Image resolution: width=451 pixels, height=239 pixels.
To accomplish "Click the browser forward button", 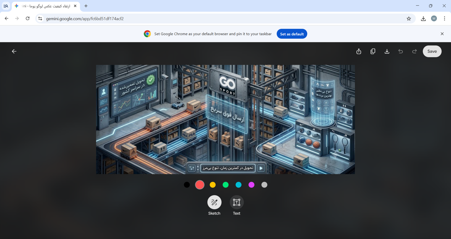I will [17, 19].
